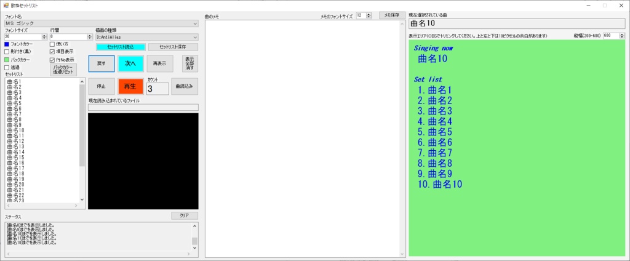Click the バックカラー透過リセット button
This screenshot has height=261, width=630.
click(x=63, y=70)
